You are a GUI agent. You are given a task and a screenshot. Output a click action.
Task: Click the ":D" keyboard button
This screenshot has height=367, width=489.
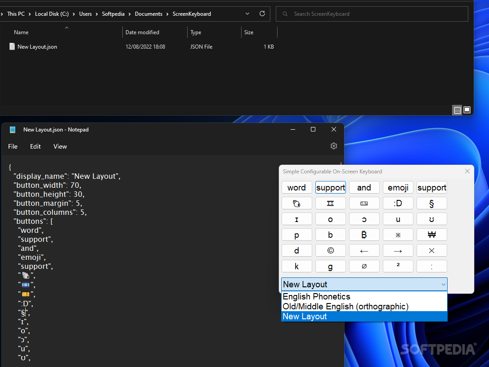pos(398,204)
